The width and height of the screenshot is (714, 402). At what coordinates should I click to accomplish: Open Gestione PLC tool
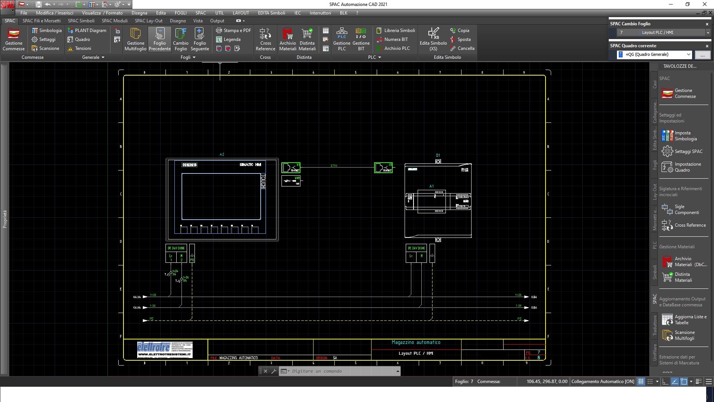[x=342, y=39]
